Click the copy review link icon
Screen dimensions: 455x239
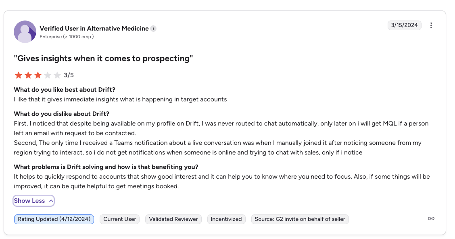pos(431,218)
